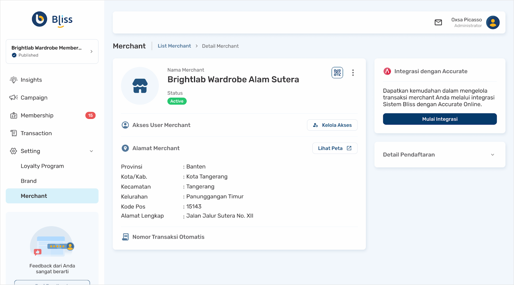The width and height of the screenshot is (514, 285).
Task: Select the Merchant sidebar item
Action: pos(52,196)
